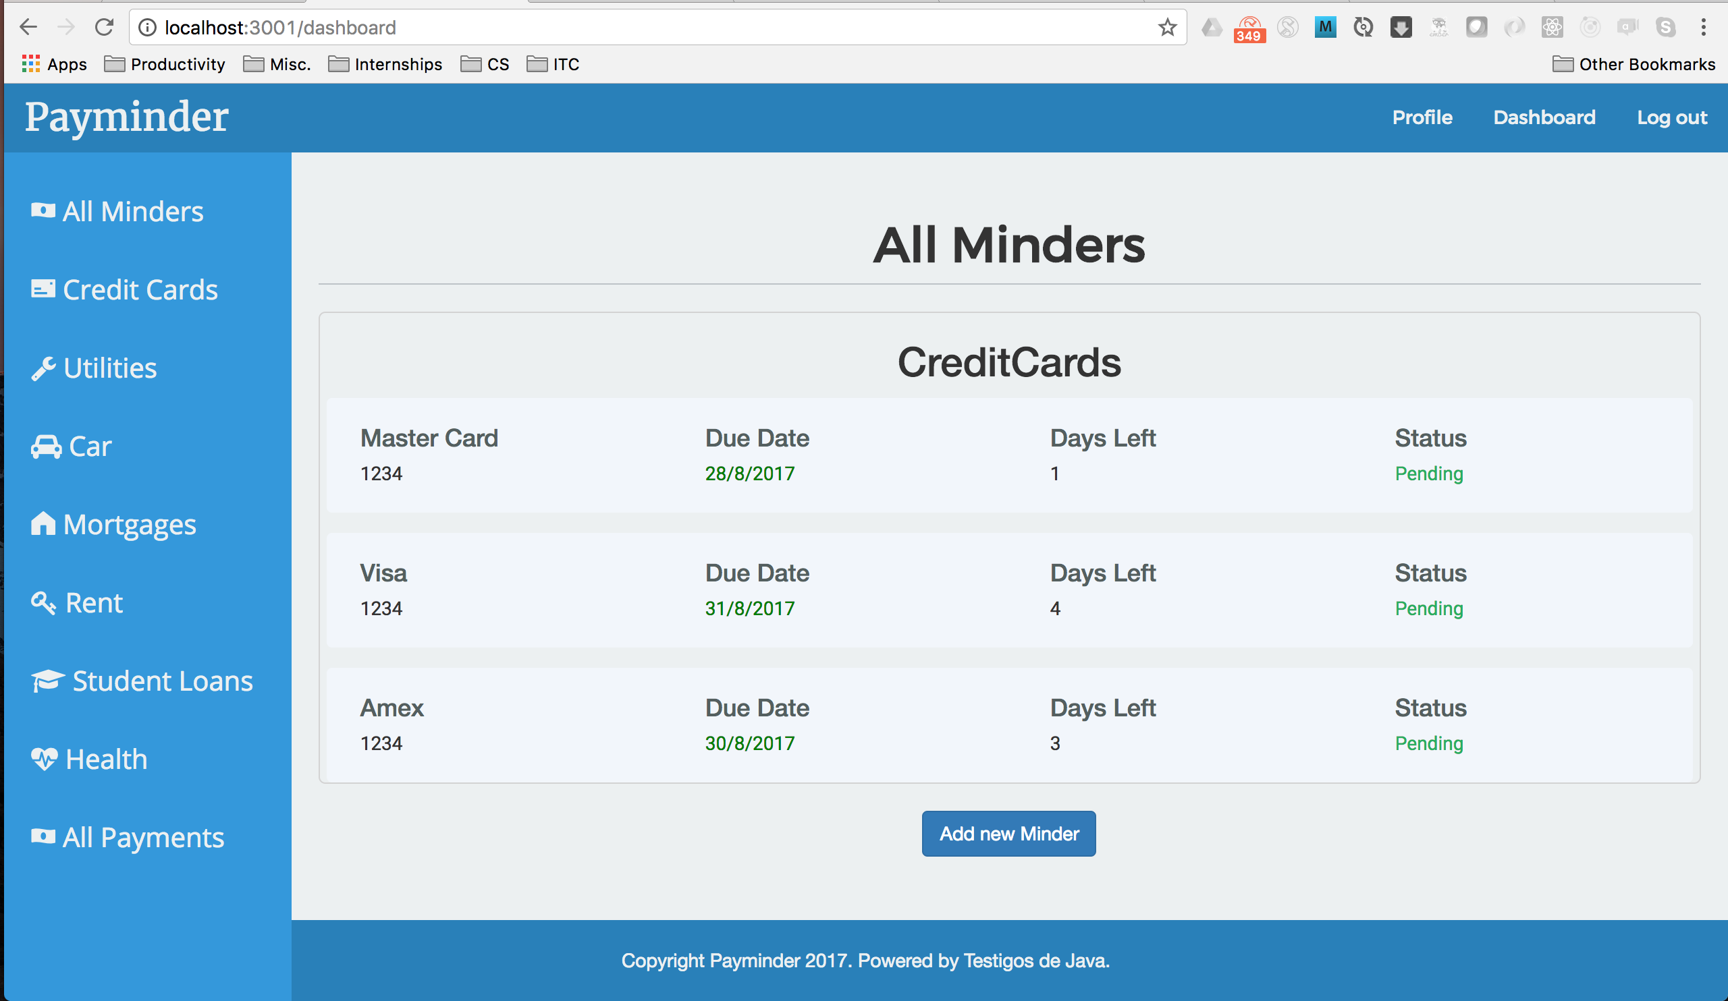Click the money icon beside All Minders

43,211
